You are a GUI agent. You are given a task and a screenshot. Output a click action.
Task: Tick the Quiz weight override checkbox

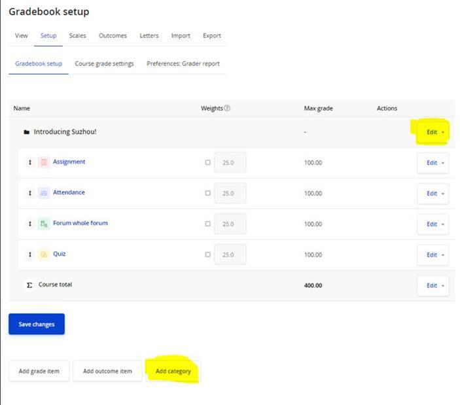coord(207,255)
